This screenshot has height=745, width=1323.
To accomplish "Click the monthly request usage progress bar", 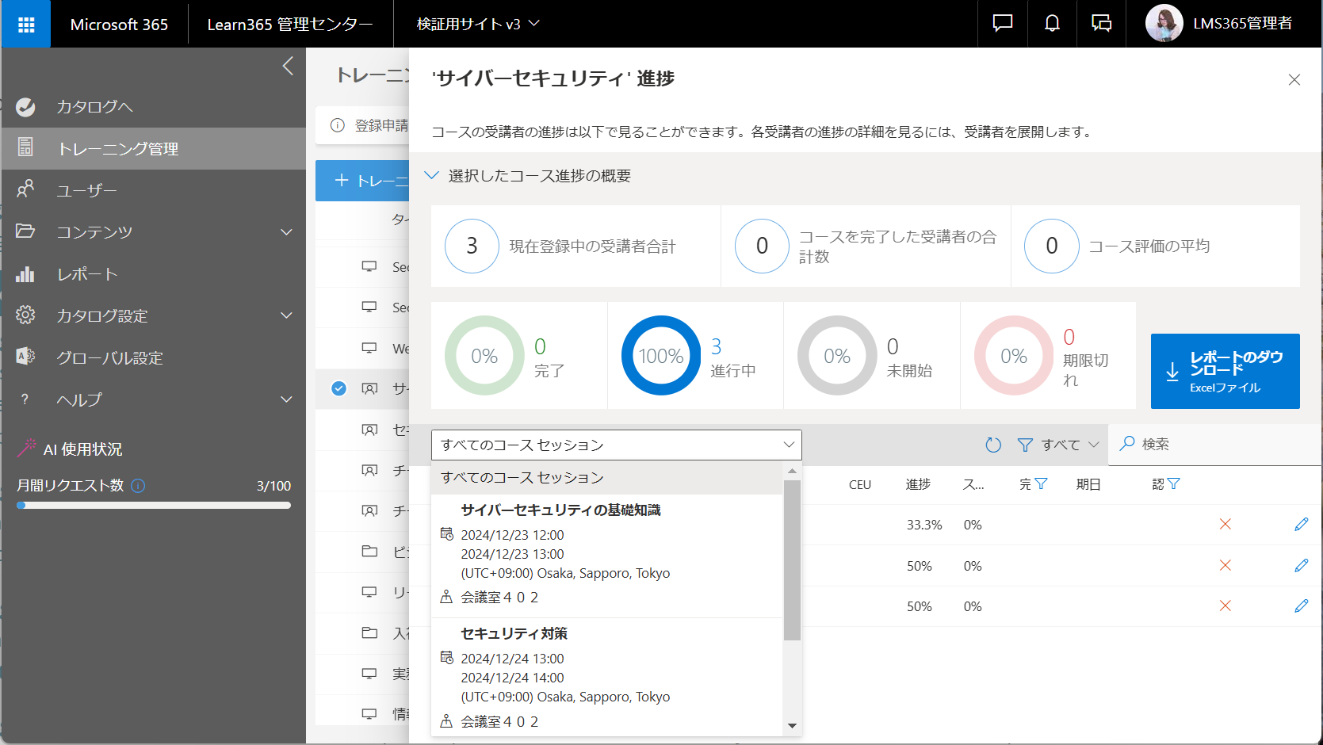I will coord(154,505).
